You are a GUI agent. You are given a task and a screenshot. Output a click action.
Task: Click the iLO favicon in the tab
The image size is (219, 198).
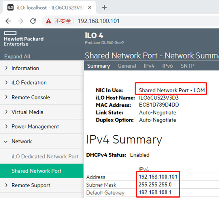click(10, 8)
